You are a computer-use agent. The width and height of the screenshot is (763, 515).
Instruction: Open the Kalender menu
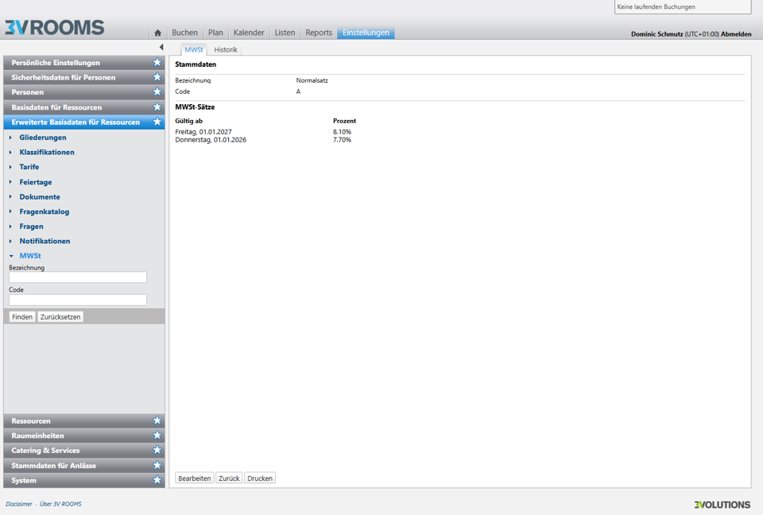[x=249, y=33]
